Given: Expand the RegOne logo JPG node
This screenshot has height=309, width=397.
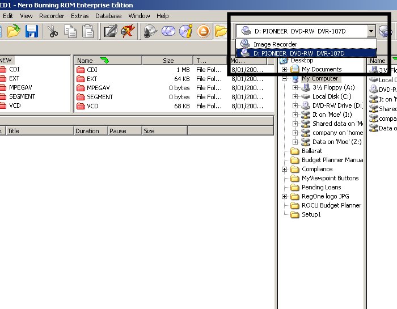Looking at the screenshot, I should click(x=284, y=196).
